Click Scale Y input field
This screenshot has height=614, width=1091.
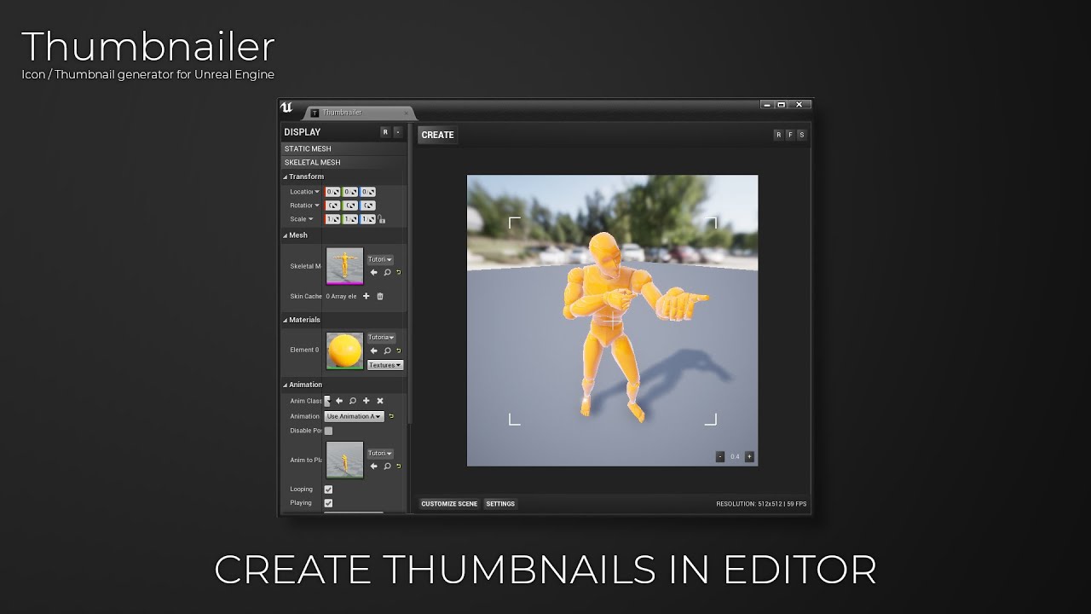(349, 219)
